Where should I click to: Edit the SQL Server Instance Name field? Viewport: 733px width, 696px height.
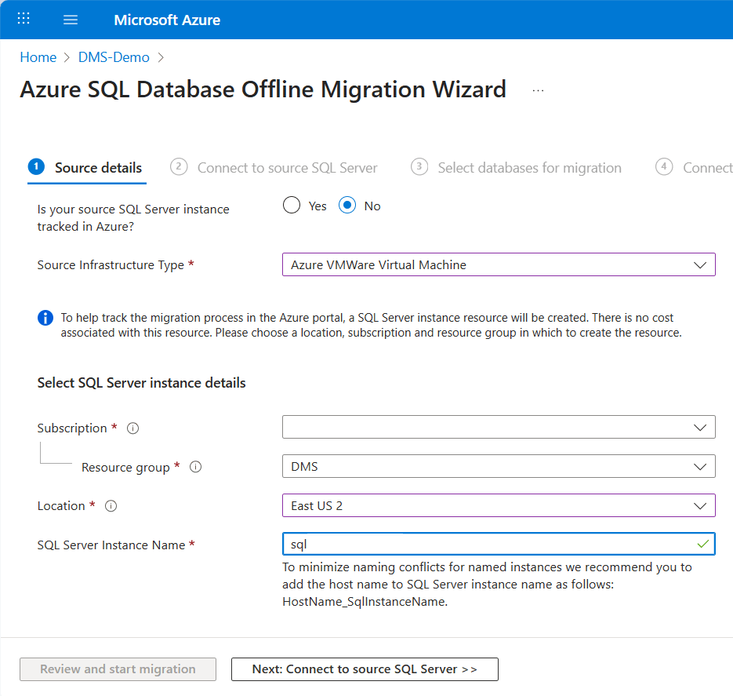pyautogui.click(x=499, y=543)
